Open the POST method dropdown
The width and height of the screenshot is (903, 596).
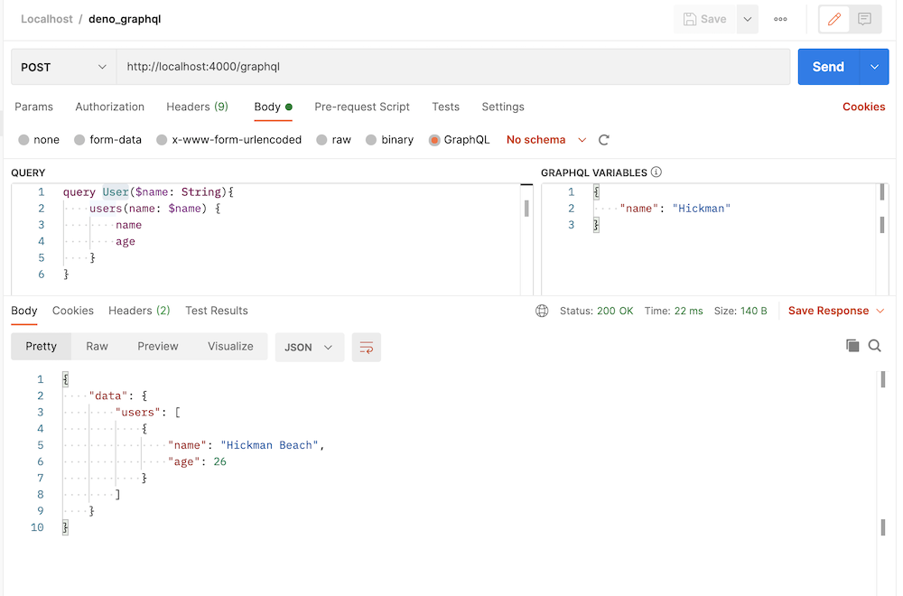point(64,67)
